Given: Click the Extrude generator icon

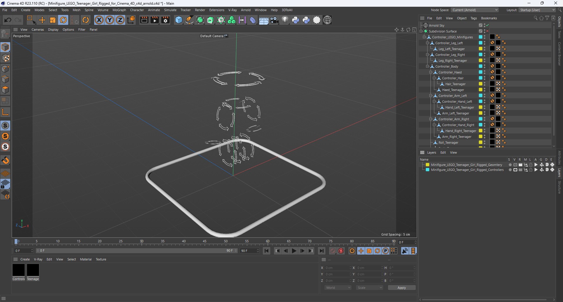Looking at the screenshot, I should pos(211,20).
